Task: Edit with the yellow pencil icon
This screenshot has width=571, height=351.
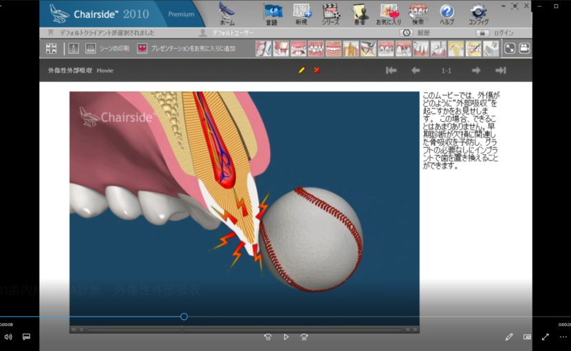Action: click(302, 70)
